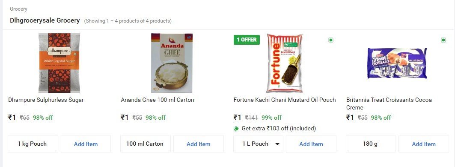
Task: Click the 1 OFFER badge
Action: pyautogui.click(x=247, y=40)
